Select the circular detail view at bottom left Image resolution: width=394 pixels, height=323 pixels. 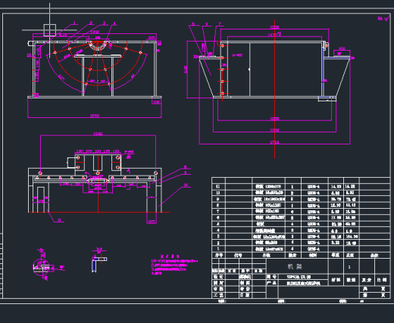tap(41, 267)
